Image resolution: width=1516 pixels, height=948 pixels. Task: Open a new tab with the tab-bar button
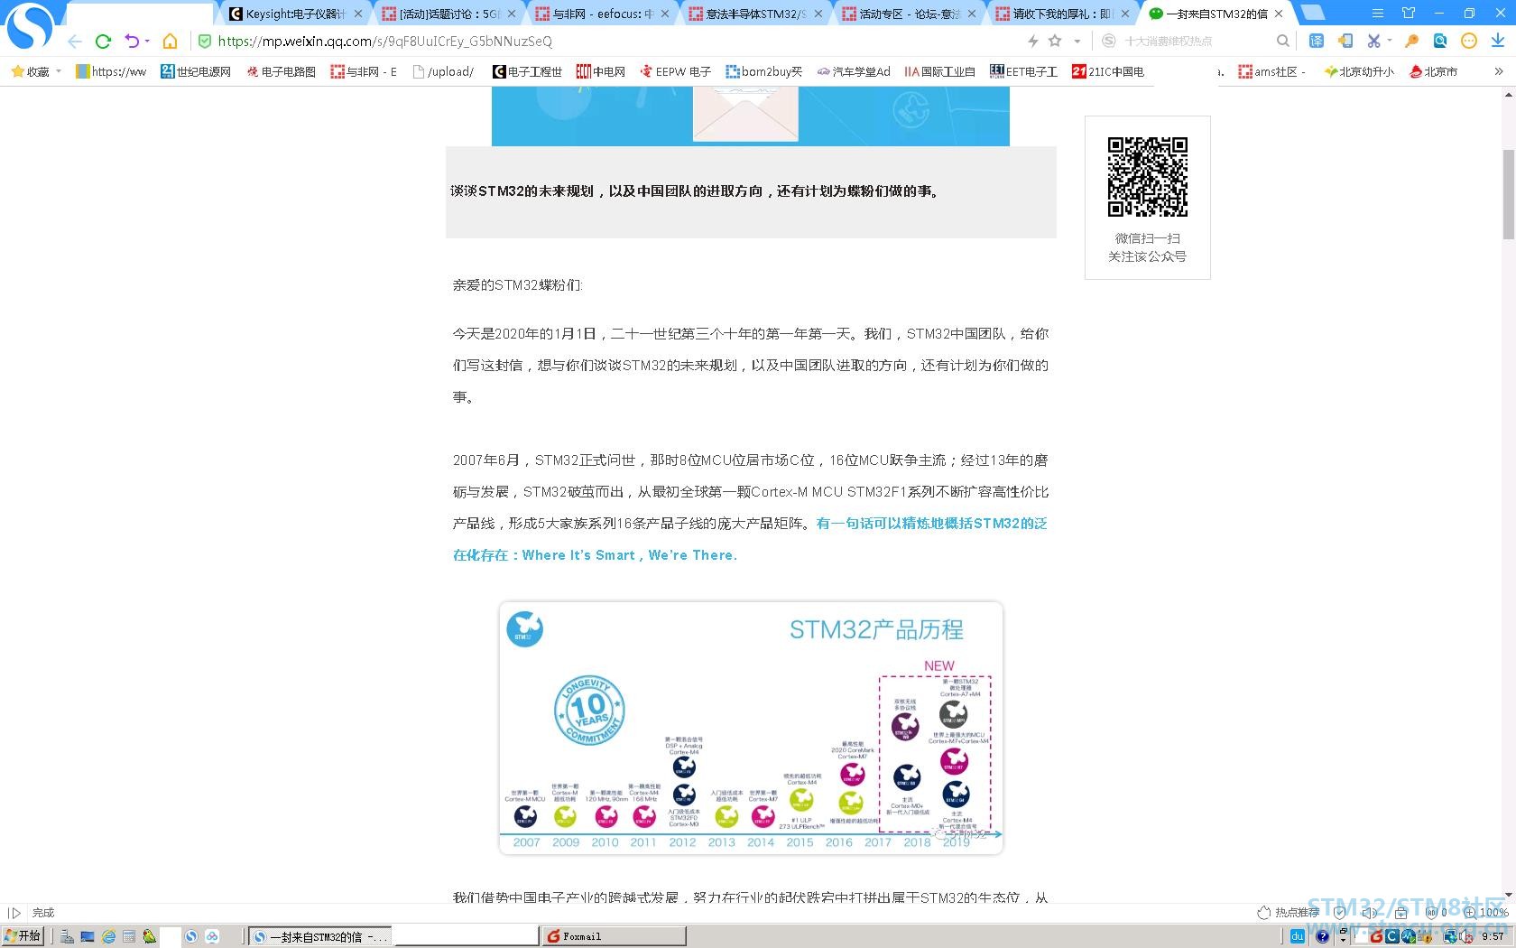pyautogui.click(x=1313, y=14)
